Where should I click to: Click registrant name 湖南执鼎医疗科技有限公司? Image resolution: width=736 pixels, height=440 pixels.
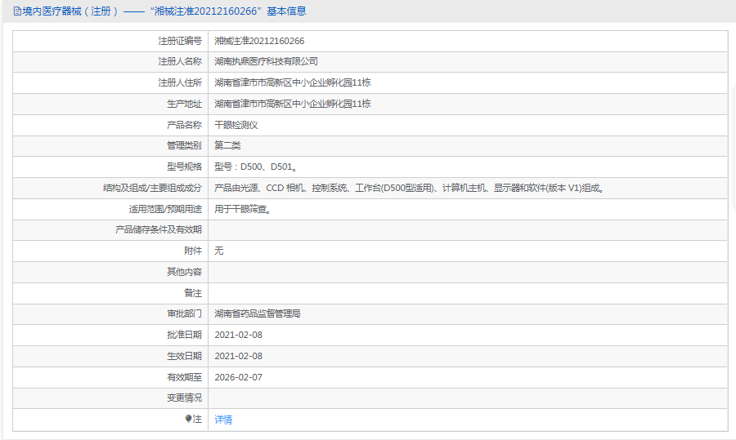point(266,61)
